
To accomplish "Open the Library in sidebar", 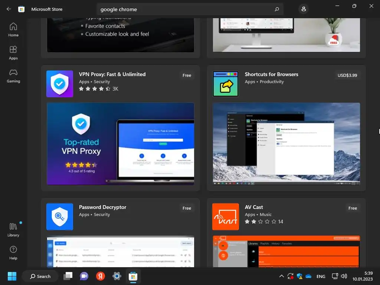I will (x=13, y=230).
